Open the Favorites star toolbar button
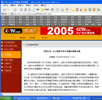 [x=45, y=9]
